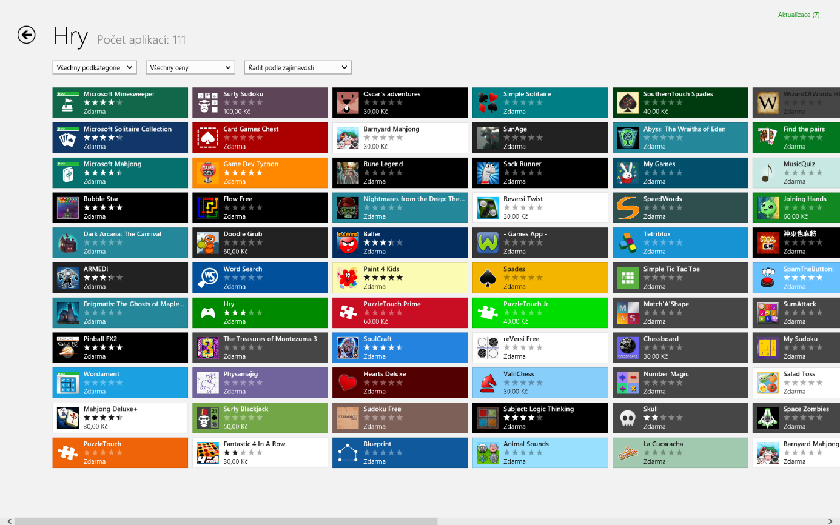Open the Hearts Deluxe heart icon
840x525 pixels.
click(x=348, y=383)
